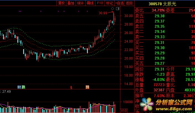
Task: Click the 卖五 price 29.38
Action: pyautogui.click(x=160, y=16)
